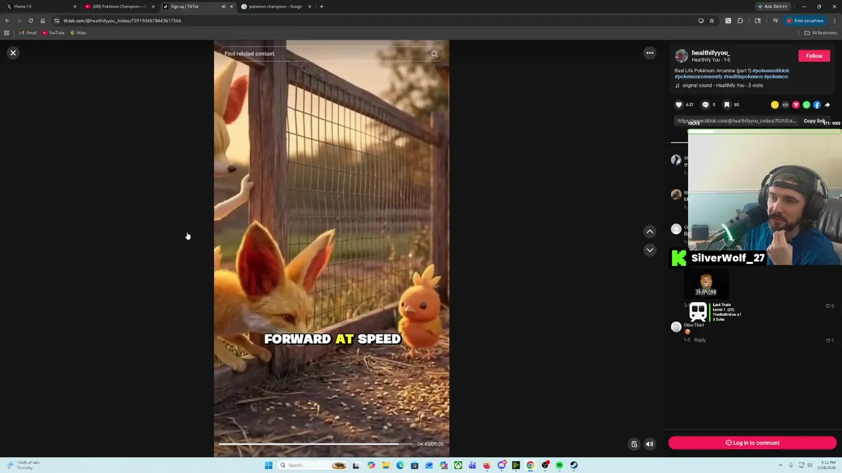Open the healthifyyou_ username link

[x=710, y=53]
